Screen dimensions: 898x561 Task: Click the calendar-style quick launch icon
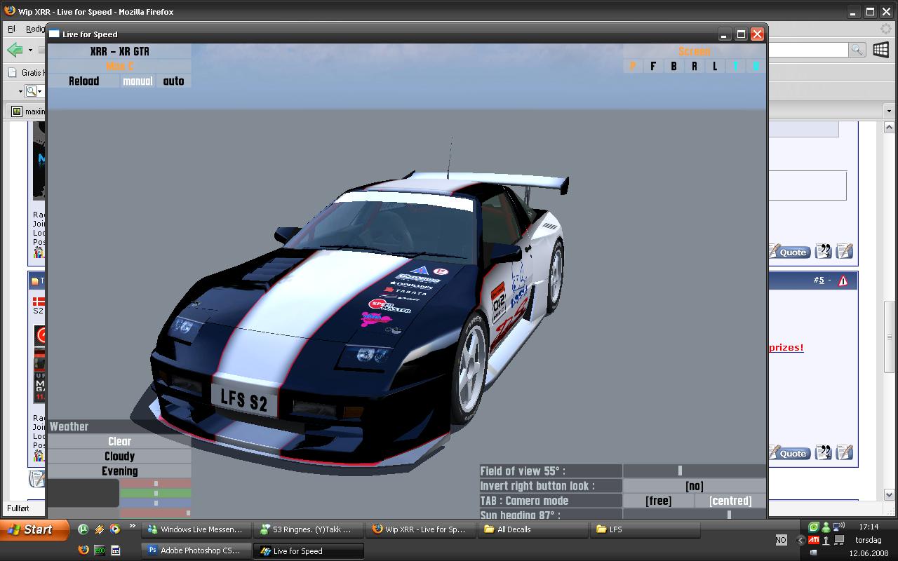pyautogui.click(x=115, y=550)
